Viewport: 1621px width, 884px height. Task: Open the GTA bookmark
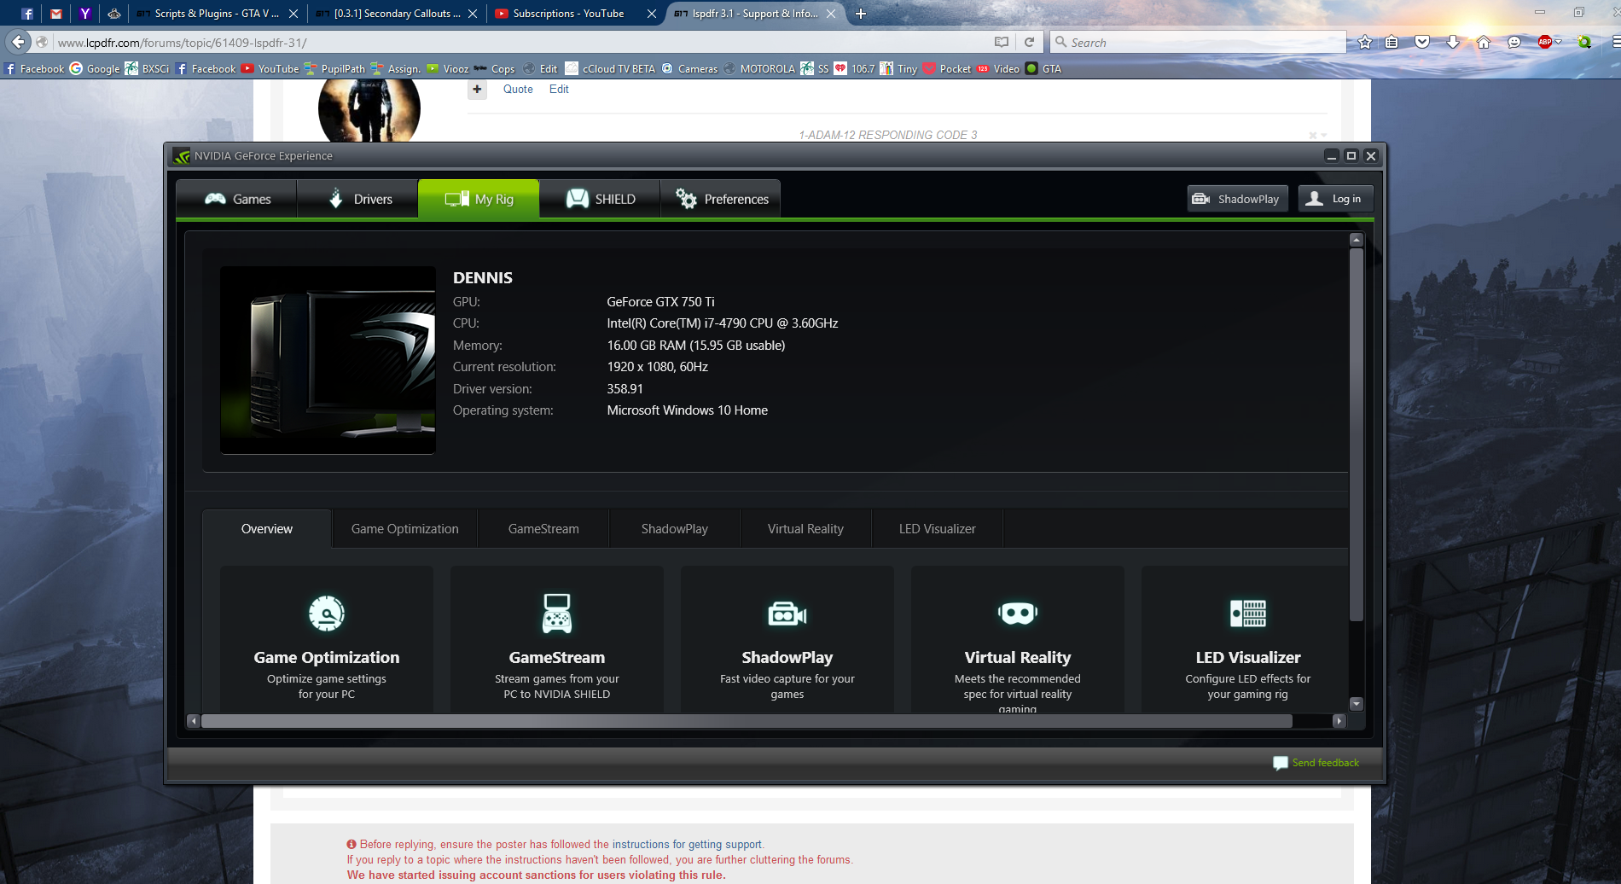click(x=1043, y=69)
